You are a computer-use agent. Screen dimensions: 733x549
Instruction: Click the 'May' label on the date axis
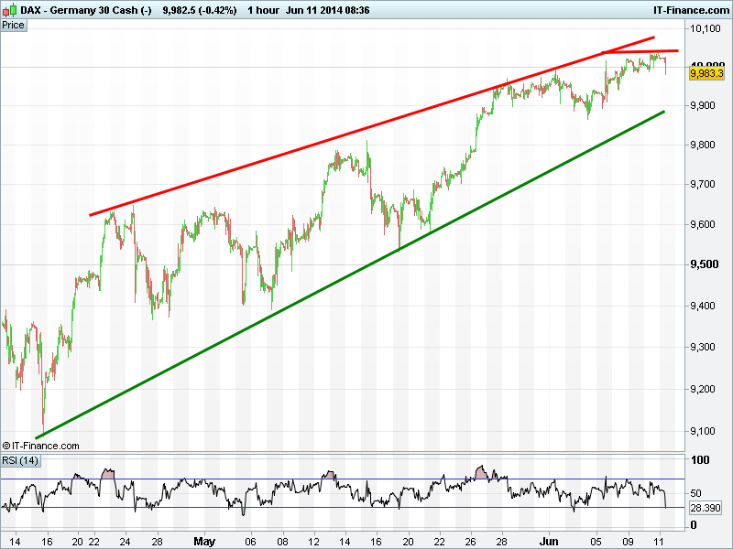[204, 541]
